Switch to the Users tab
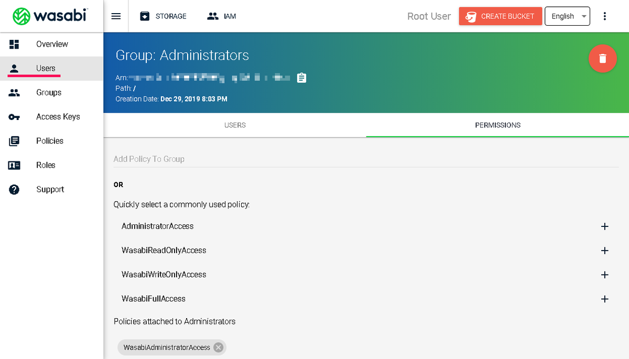629x359 pixels. pyautogui.click(x=235, y=125)
